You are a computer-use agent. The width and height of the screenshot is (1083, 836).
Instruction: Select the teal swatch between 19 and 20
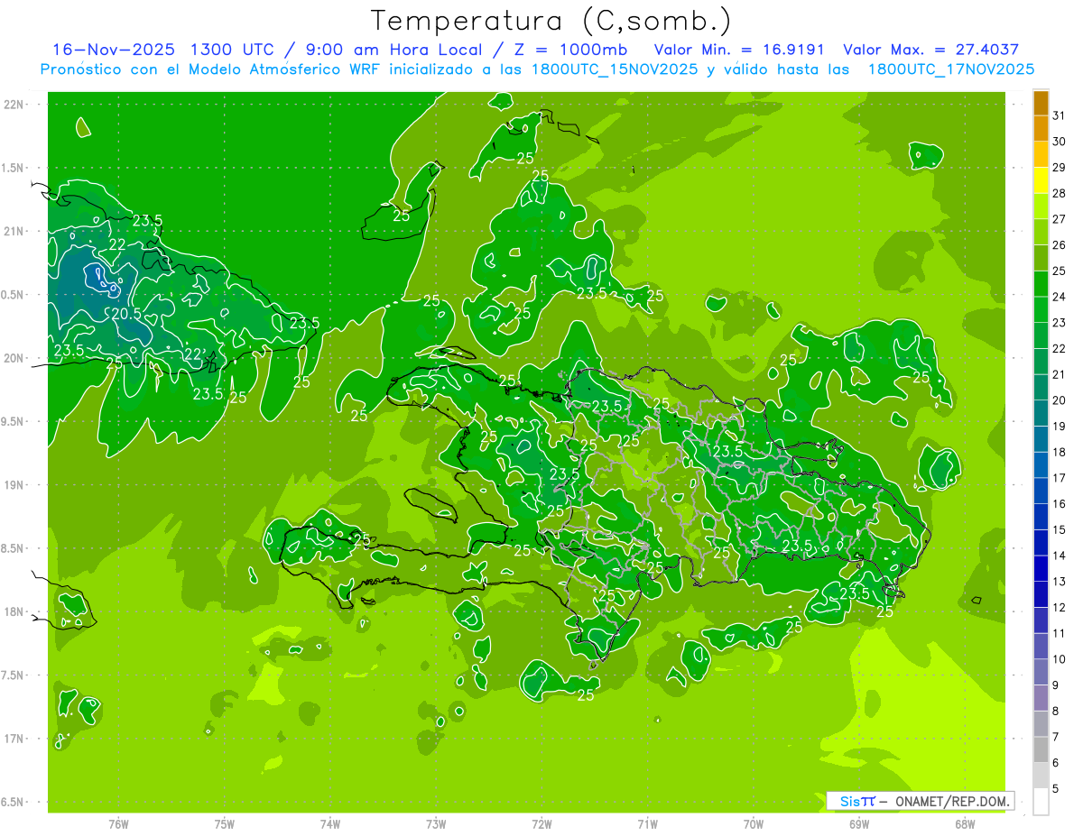(x=1041, y=412)
